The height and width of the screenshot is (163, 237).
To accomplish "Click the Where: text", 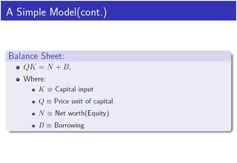I will coord(34,79).
